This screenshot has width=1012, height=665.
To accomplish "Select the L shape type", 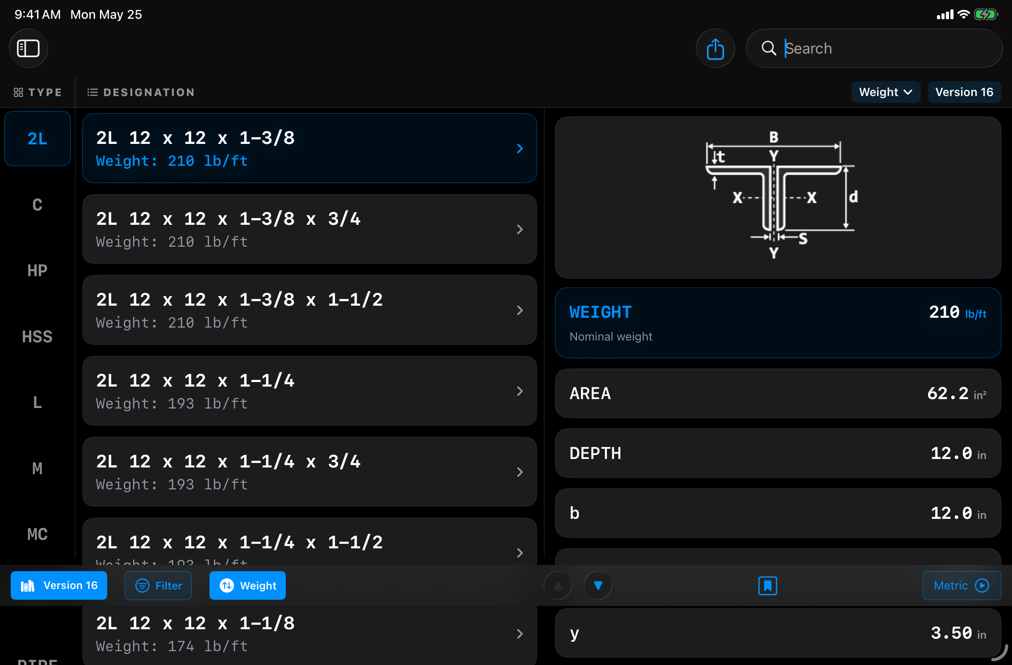I will point(38,402).
